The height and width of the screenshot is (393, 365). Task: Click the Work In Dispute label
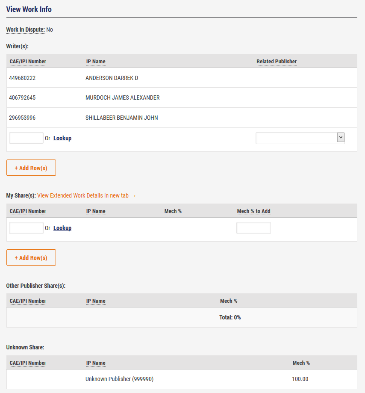25,30
